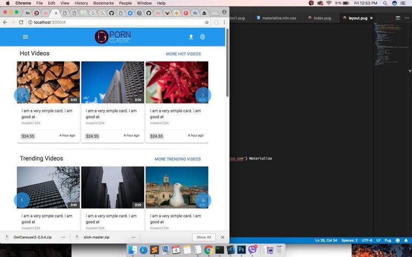The width and height of the screenshot is (412, 257).
Task: Click the fingerprint icon in the site header
Action: (202, 37)
